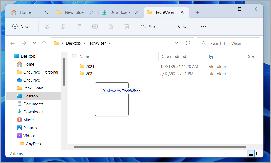Go forward with the right arrow
Image resolution: width=271 pixels, height=163 pixels.
[x=24, y=43]
